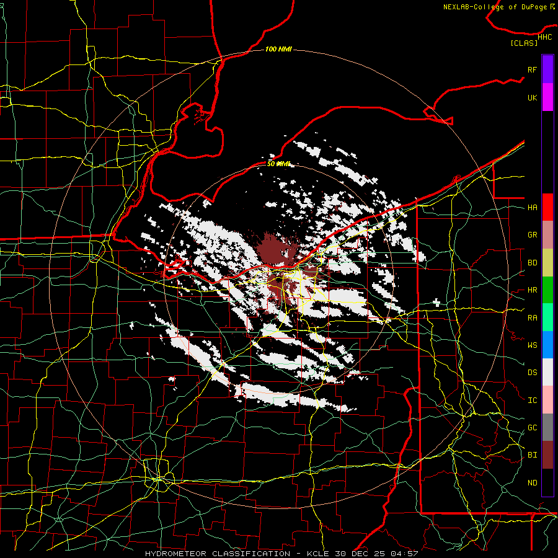The height and width of the screenshot is (558, 558).
Task: Click the 'GC' legend label
Action: 532,428
